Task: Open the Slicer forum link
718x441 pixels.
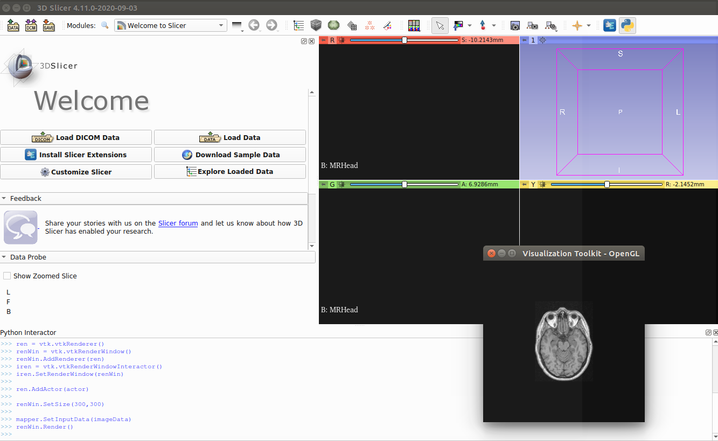Action: point(178,223)
